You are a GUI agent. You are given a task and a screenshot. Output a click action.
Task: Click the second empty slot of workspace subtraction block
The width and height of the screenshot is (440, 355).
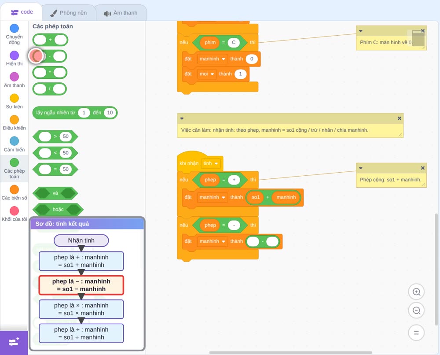(272, 241)
